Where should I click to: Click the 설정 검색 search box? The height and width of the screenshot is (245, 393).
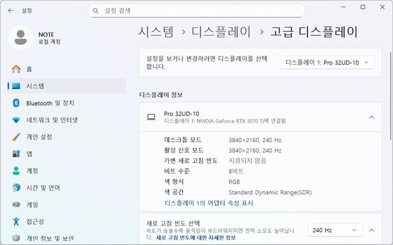[x=196, y=11]
